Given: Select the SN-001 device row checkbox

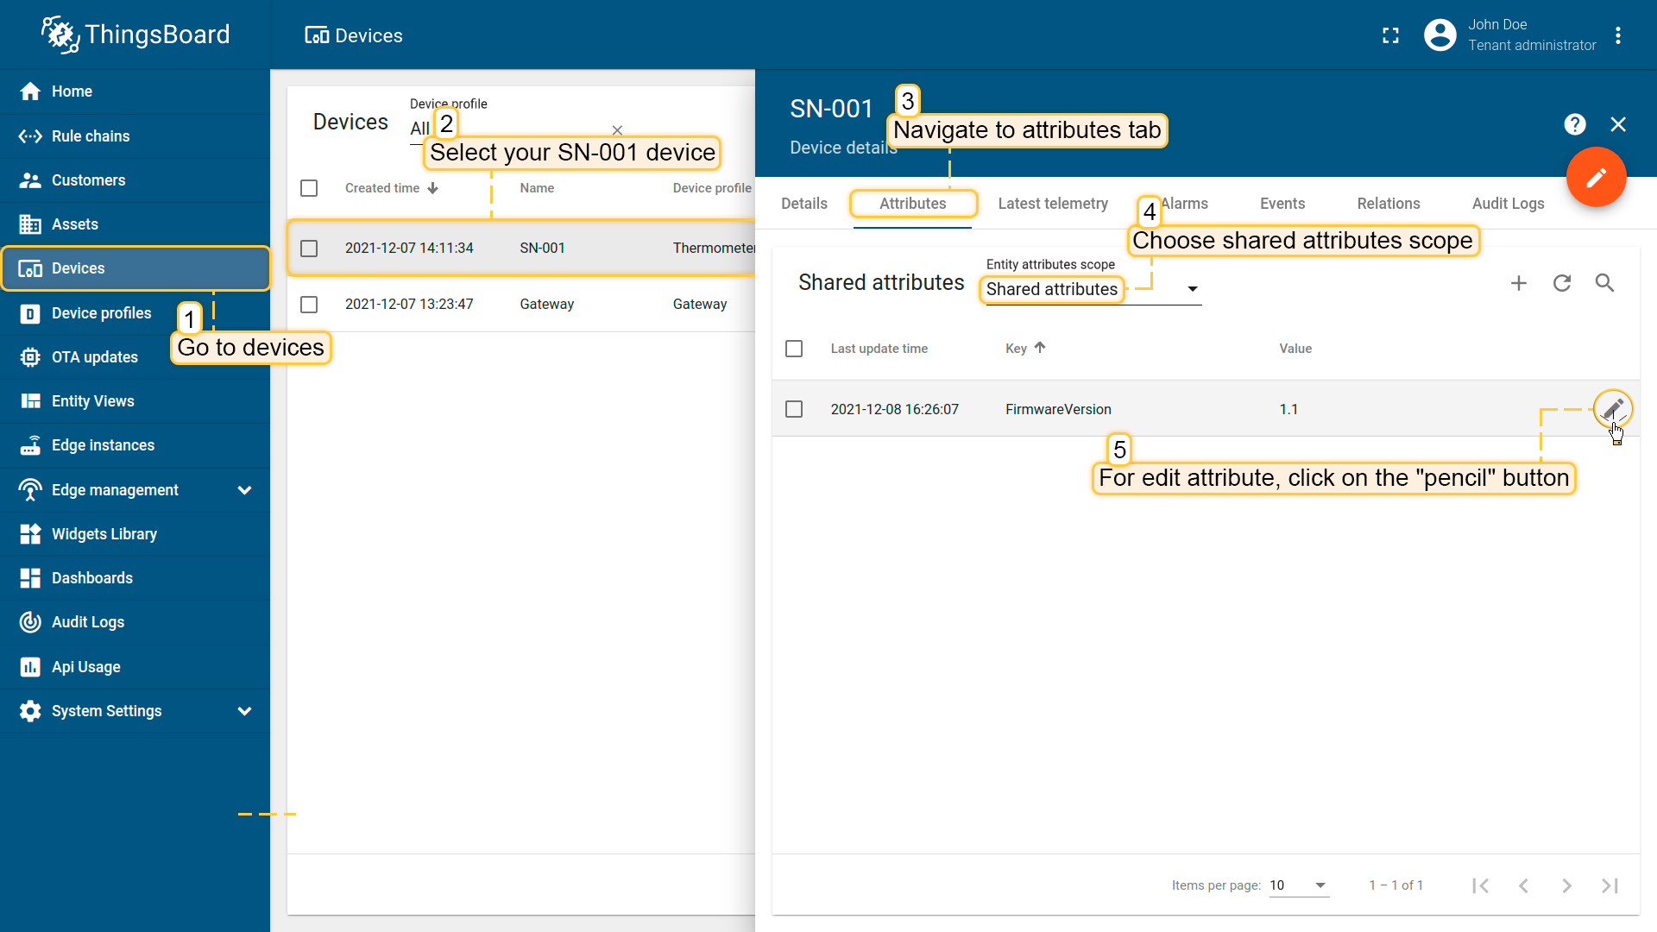Looking at the screenshot, I should click(309, 249).
